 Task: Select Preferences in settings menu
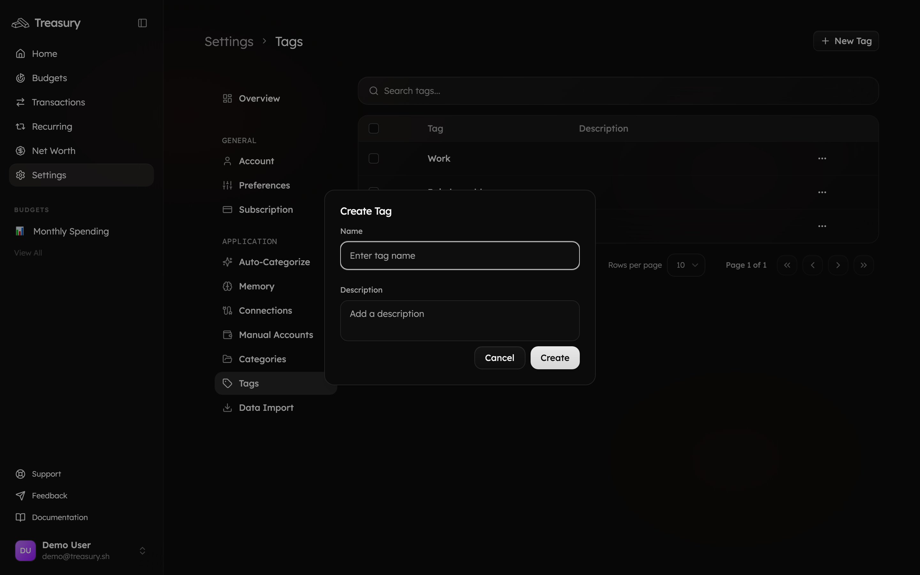point(276,186)
